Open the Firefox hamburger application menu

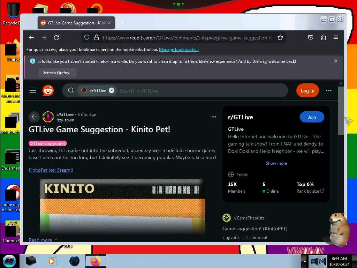[336, 37]
